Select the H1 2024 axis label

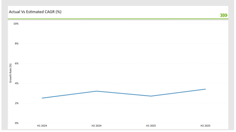point(42,126)
